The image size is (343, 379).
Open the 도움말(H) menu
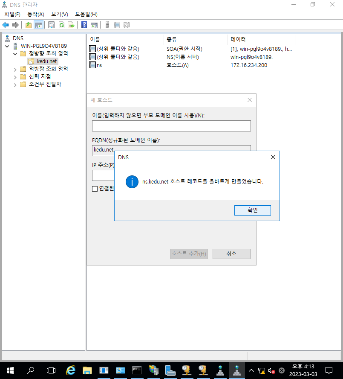[86, 14]
